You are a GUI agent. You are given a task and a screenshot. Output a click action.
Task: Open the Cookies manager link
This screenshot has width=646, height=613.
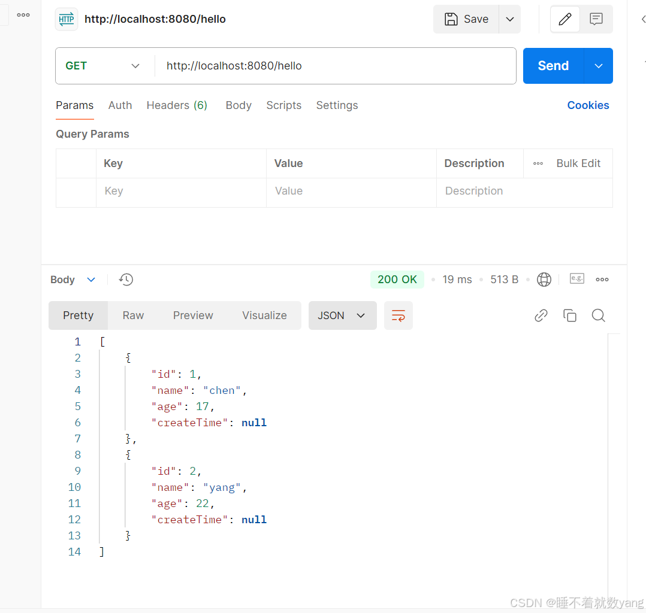(587, 105)
